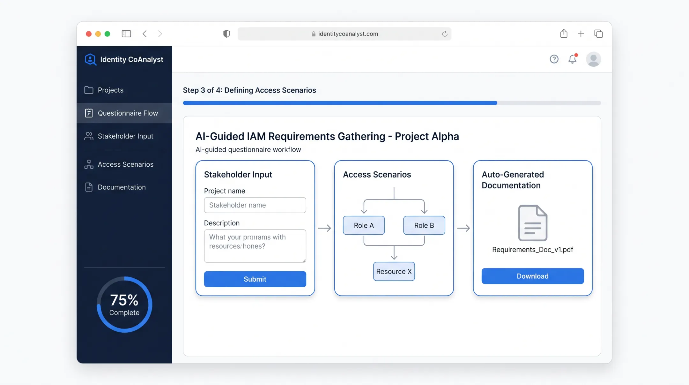689x385 pixels.
Task: Go back with browser back arrow
Action: click(x=144, y=34)
